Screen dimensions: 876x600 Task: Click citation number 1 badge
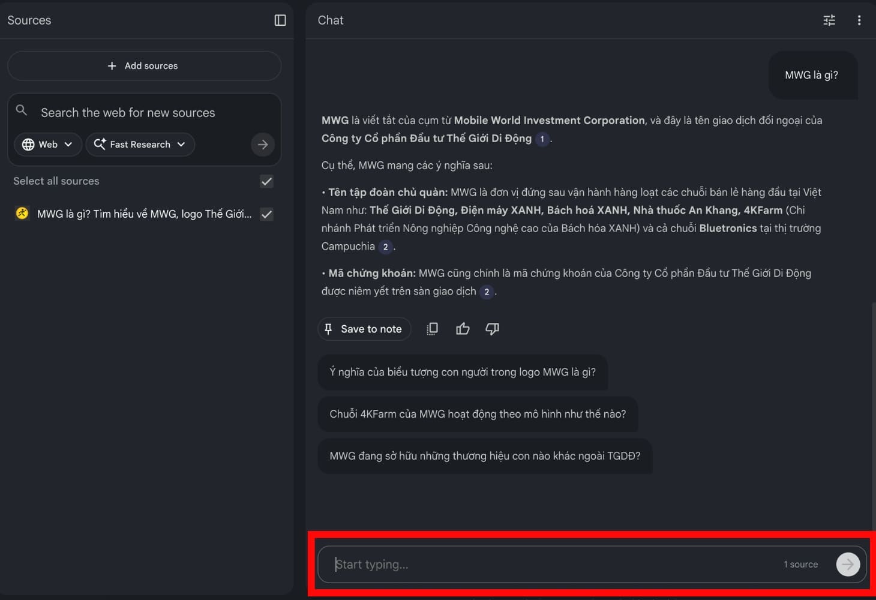(x=542, y=139)
